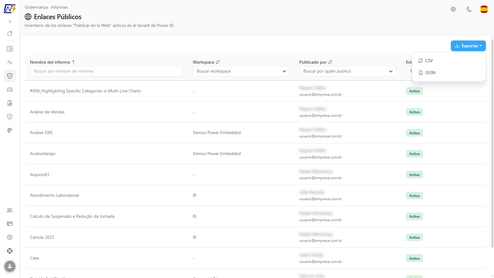This screenshot has width=494, height=278.
Task: Open the users group sidebar icon
Action: 10,210
